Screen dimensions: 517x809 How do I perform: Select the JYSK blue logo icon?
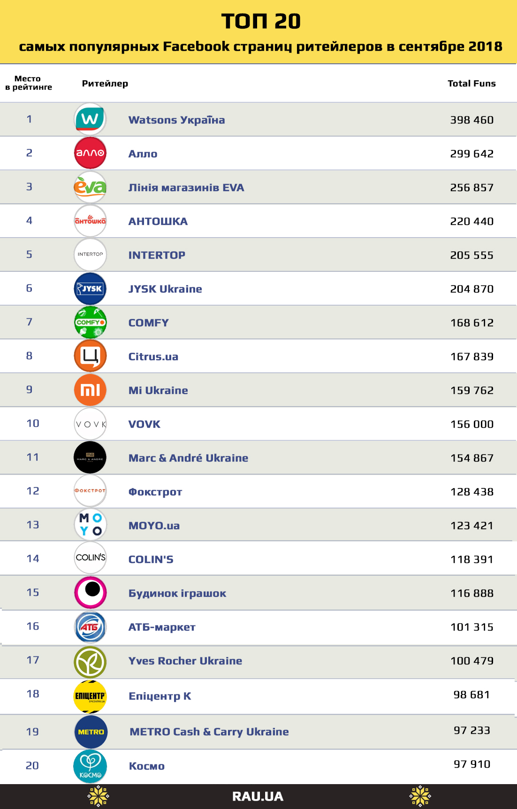click(90, 288)
